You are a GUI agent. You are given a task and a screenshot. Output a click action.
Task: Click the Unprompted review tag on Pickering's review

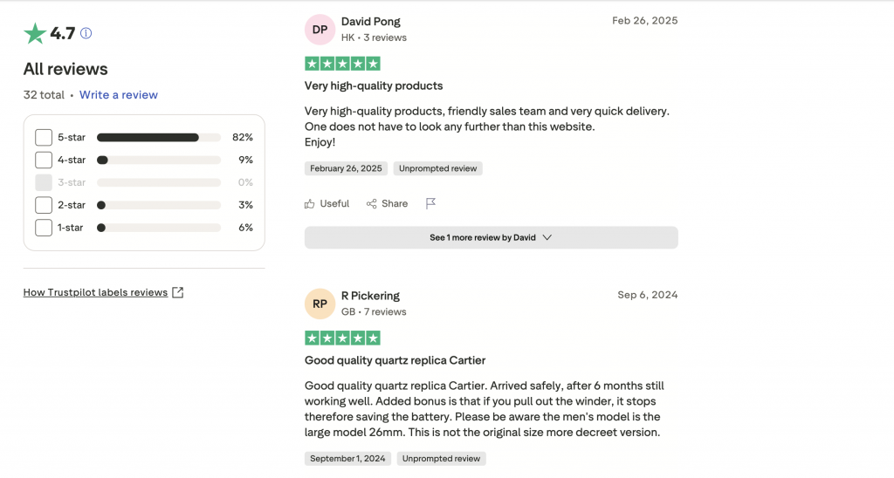tap(441, 458)
